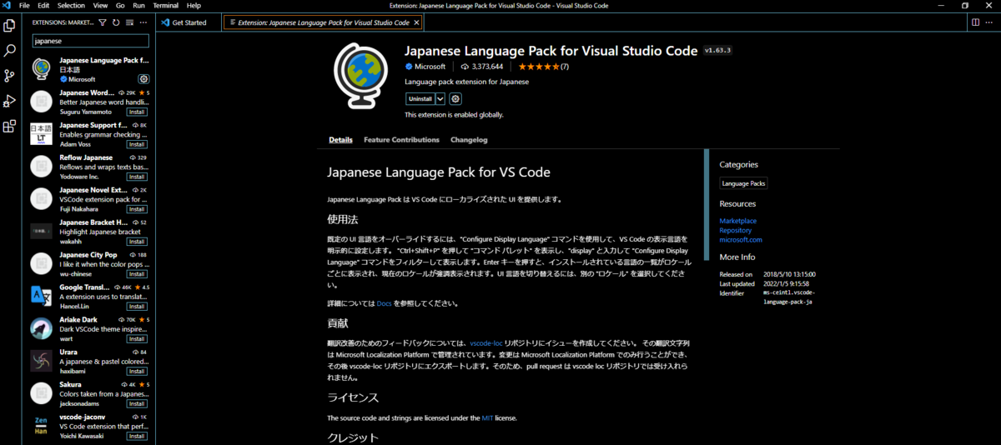Open the Search view in activity bar
The height and width of the screenshot is (445, 1001).
click(x=9, y=51)
